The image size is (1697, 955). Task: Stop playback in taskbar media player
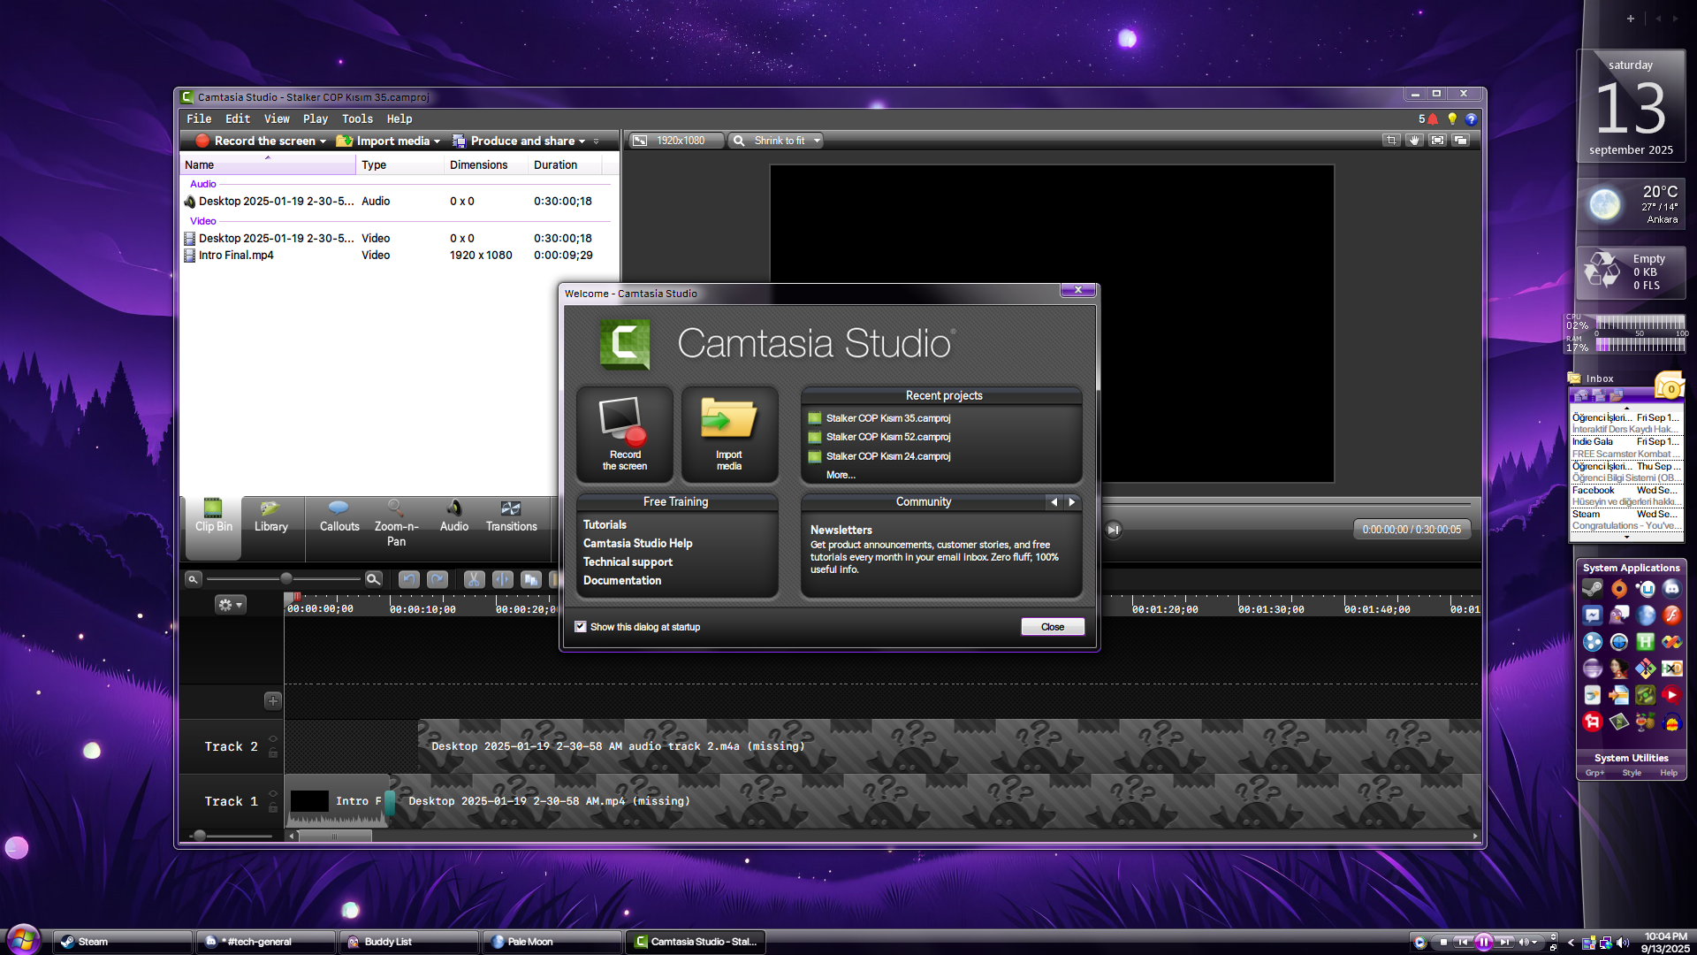1442,942
